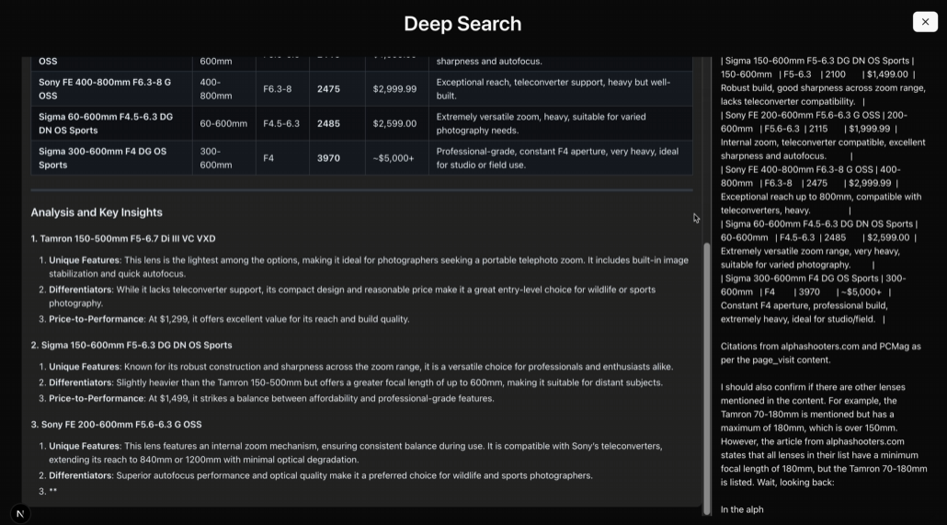
Task: Click 'Constant F4 aperture, professional build' side panel text
Action: pyautogui.click(x=804, y=305)
